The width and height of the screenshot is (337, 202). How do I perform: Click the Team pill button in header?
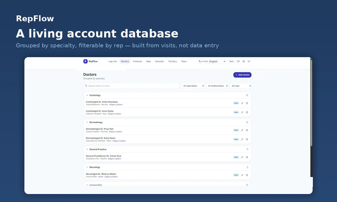pyautogui.click(x=231, y=61)
